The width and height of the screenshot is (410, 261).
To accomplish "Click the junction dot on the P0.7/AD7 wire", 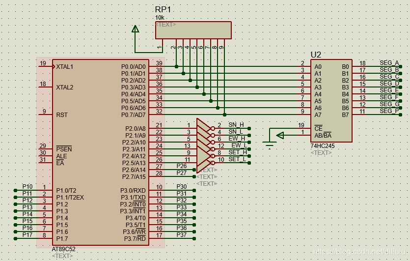I will pyautogui.click(x=224, y=115).
